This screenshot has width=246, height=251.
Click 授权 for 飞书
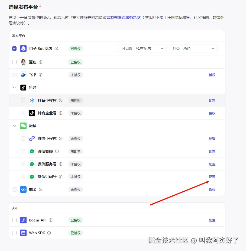(212, 75)
